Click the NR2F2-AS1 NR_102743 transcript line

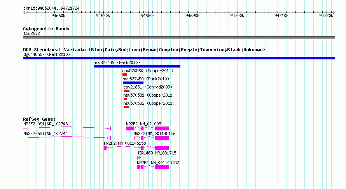pos(67,128)
